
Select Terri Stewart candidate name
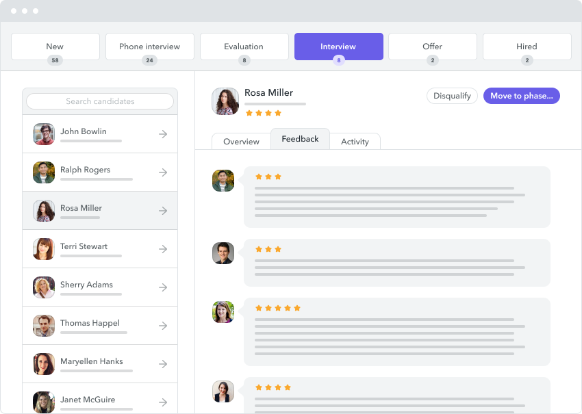click(84, 246)
